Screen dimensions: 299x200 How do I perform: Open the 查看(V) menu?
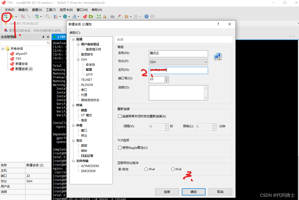pos(37,10)
